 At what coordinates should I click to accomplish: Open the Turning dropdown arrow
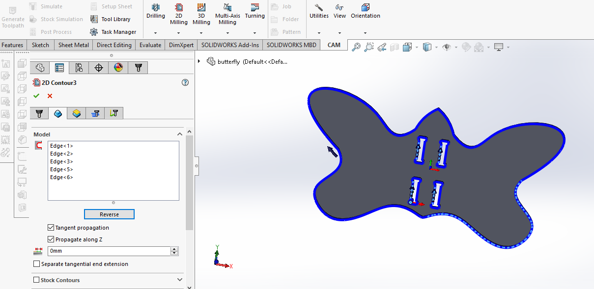coord(255,33)
